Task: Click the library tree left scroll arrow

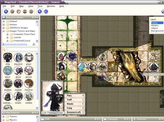Action: click(x=4, y=44)
